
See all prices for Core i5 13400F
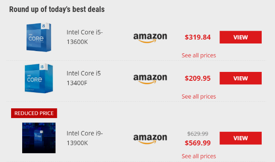pyautogui.click(x=199, y=96)
